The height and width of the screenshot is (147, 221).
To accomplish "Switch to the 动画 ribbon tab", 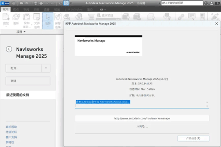I will 36,10.
